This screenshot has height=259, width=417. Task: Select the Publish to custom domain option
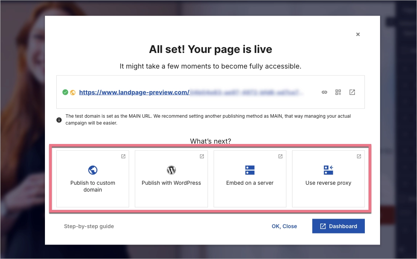tap(92, 179)
